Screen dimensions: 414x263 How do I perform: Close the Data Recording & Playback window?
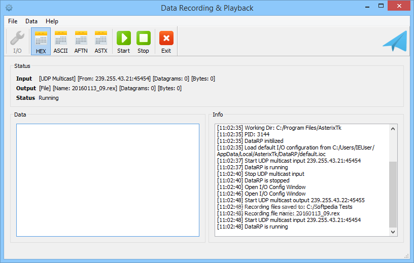click(x=399, y=6)
